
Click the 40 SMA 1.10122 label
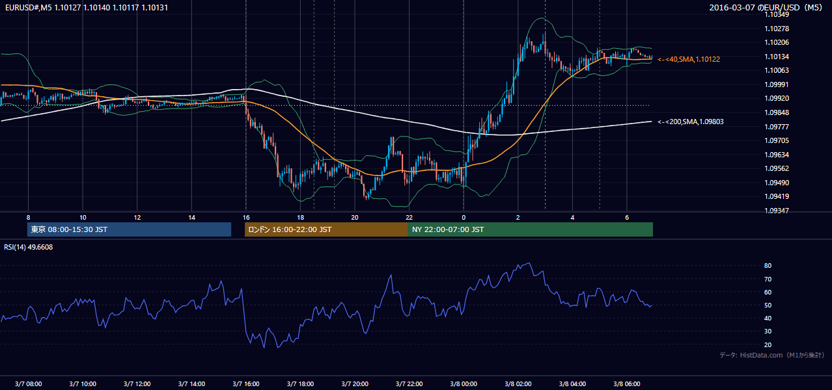[689, 59]
